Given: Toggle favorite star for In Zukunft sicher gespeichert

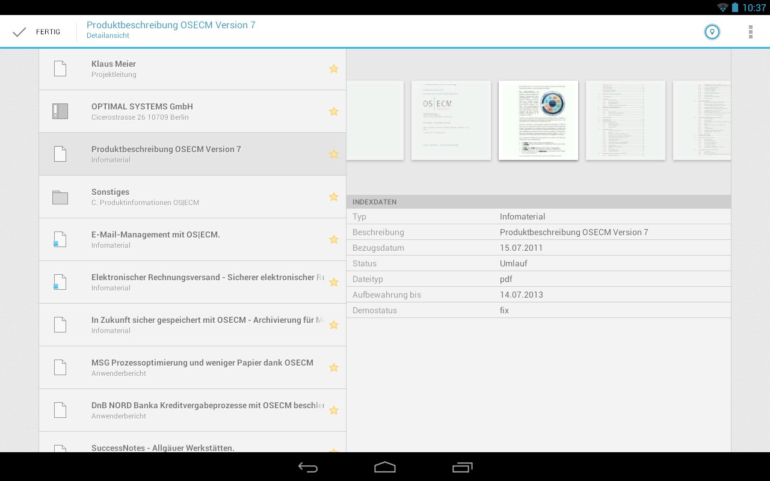Looking at the screenshot, I should pyautogui.click(x=334, y=325).
